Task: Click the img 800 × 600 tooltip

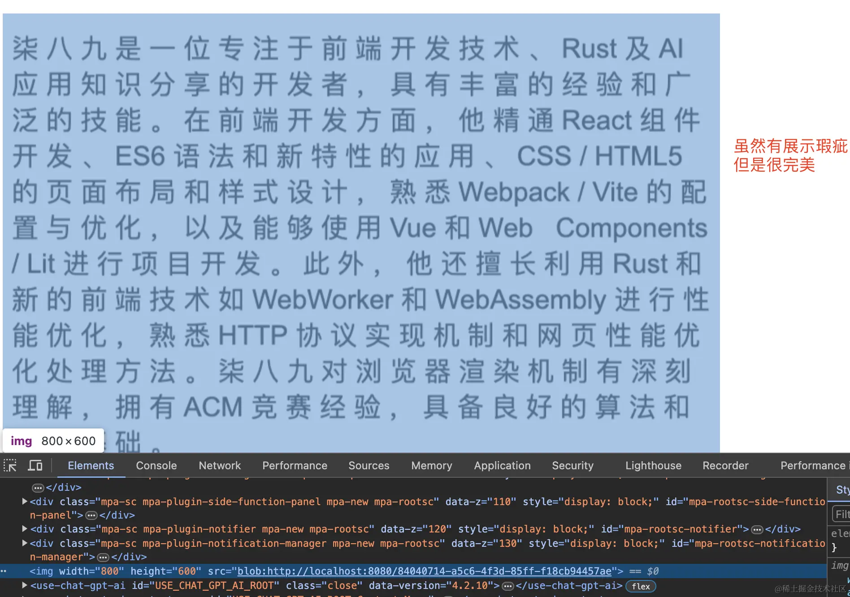Action: coord(53,441)
